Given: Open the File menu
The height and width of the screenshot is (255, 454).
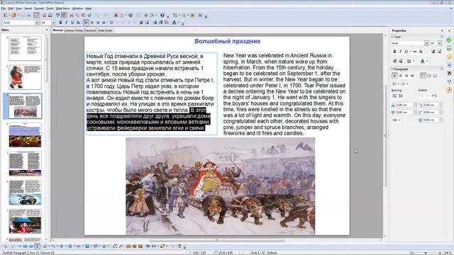Looking at the screenshot, I should [4, 8].
